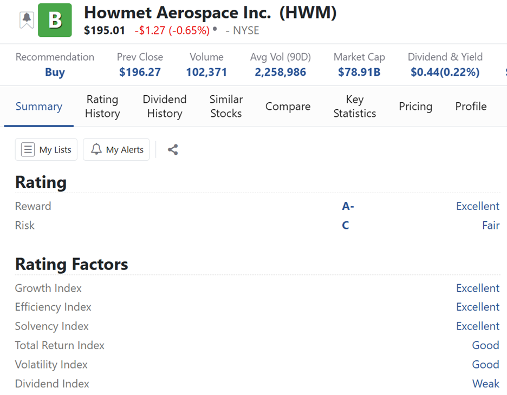Go to the Compare tab
Viewport: 507px width, 395px height.
tap(288, 107)
